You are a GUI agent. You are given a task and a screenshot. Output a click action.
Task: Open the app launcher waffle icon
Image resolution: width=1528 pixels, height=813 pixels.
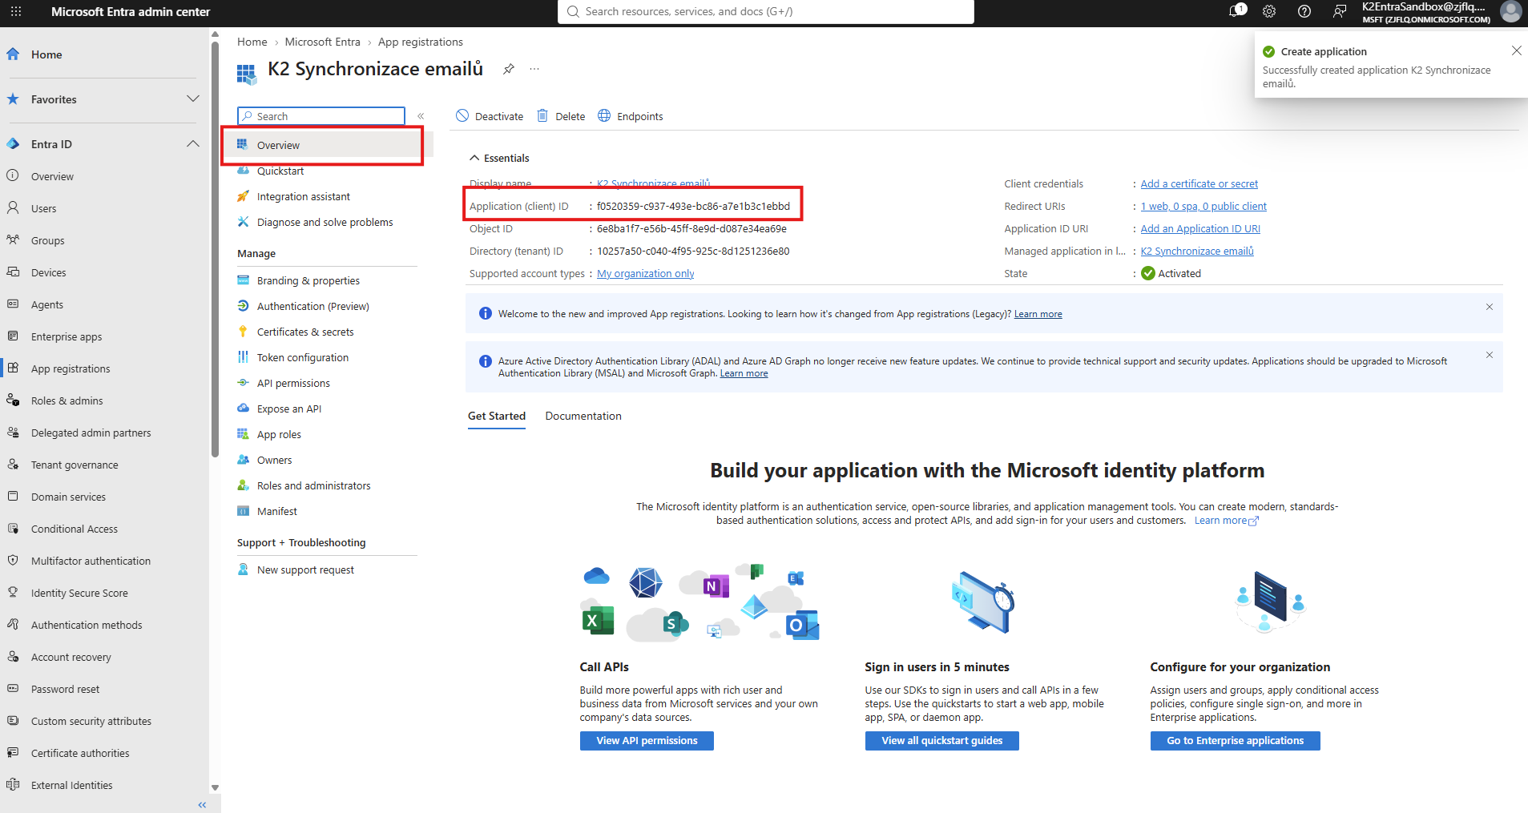[16, 12]
